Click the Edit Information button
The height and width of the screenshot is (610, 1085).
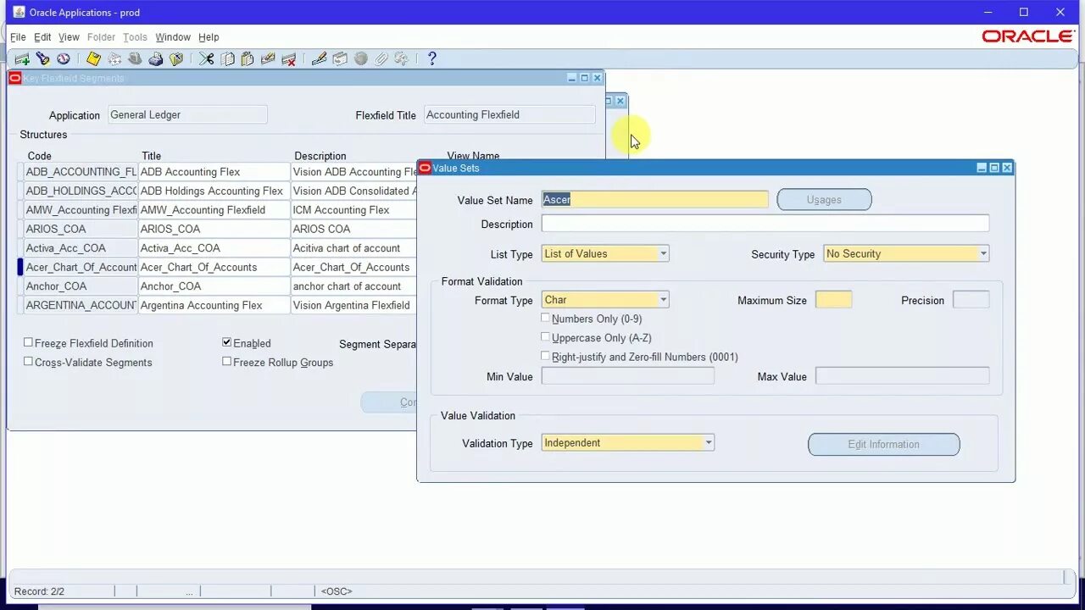pyautogui.click(x=884, y=444)
